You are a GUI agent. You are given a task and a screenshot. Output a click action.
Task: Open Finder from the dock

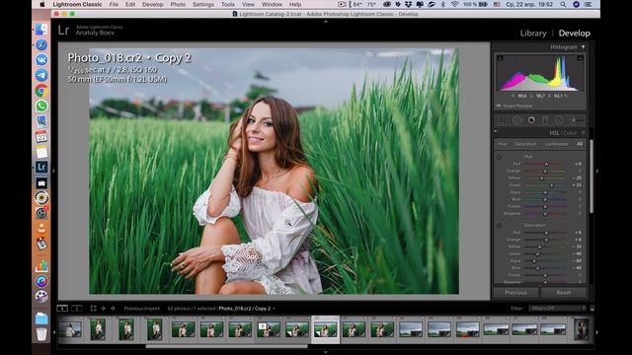pyautogui.click(x=41, y=30)
